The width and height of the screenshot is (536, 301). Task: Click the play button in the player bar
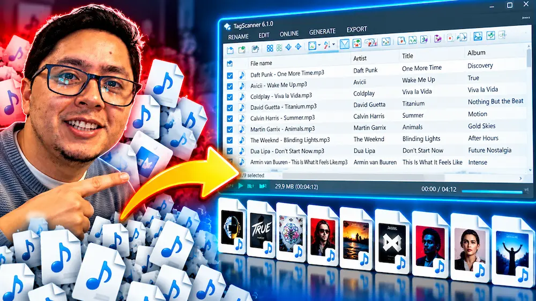(x=241, y=186)
